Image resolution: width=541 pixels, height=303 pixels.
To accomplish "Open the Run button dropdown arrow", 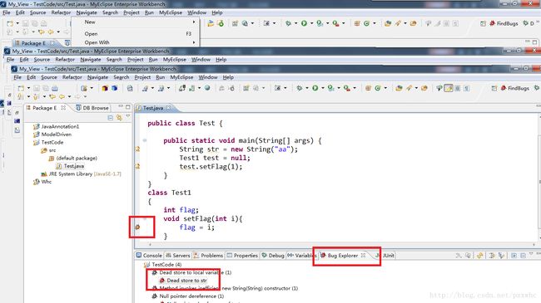I will [323, 88].
